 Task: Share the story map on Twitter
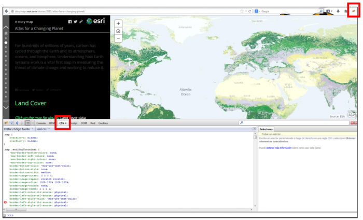pyautogui.click(x=76, y=21)
